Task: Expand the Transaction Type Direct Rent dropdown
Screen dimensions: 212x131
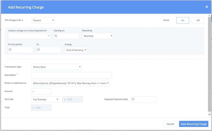Action: pos(56,67)
